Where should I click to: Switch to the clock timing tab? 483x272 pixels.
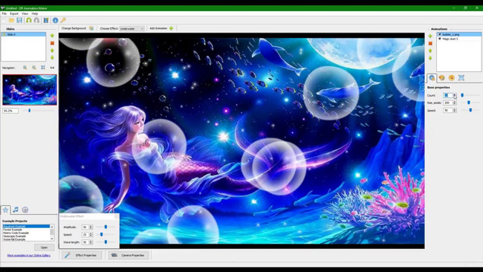[x=25, y=210]
